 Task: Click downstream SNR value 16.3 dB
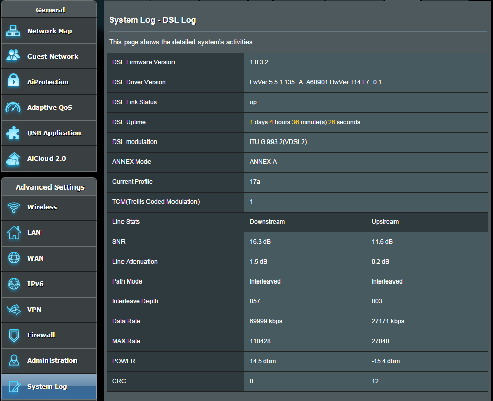point(260,242)
